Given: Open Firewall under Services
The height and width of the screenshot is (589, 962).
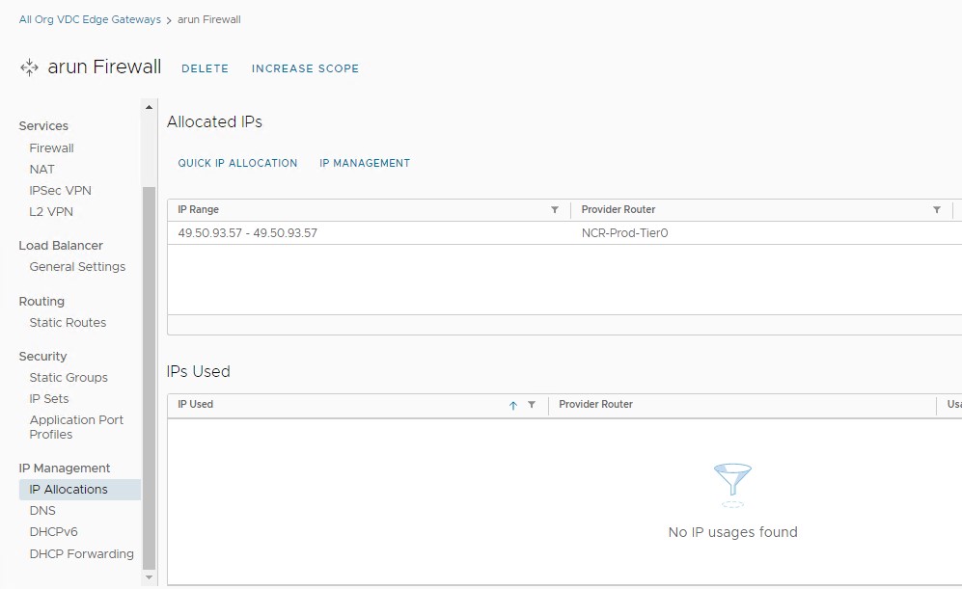Looking at the screenshot, I should point(51,147).
